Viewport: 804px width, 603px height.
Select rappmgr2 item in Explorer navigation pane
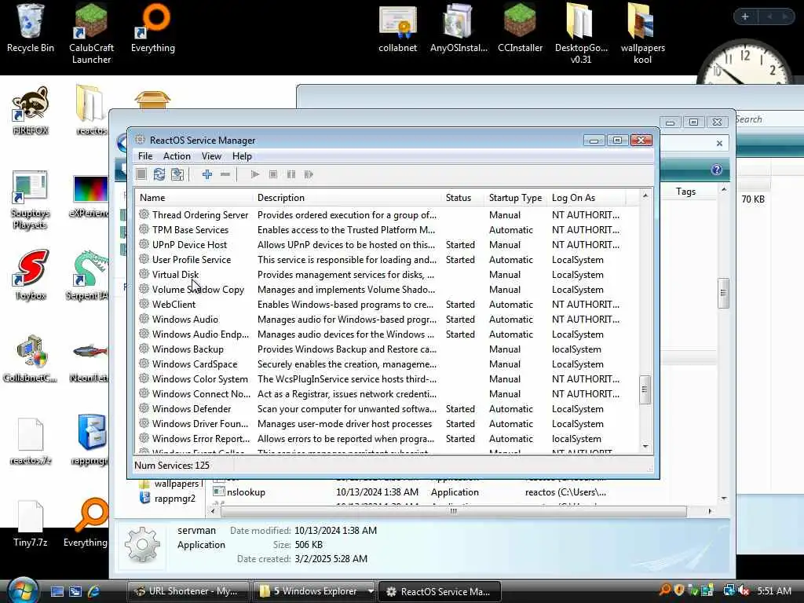click(175, 499)
